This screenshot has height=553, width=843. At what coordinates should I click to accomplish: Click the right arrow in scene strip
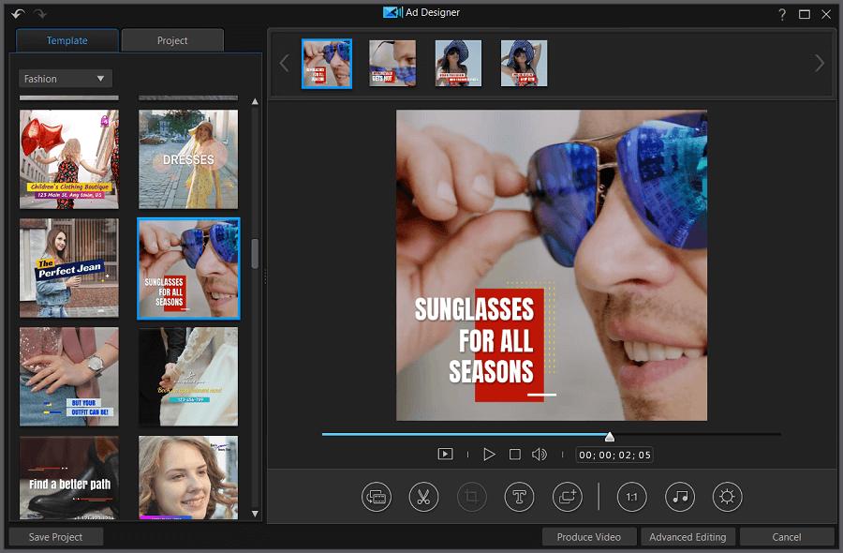(x=820, y=63)
